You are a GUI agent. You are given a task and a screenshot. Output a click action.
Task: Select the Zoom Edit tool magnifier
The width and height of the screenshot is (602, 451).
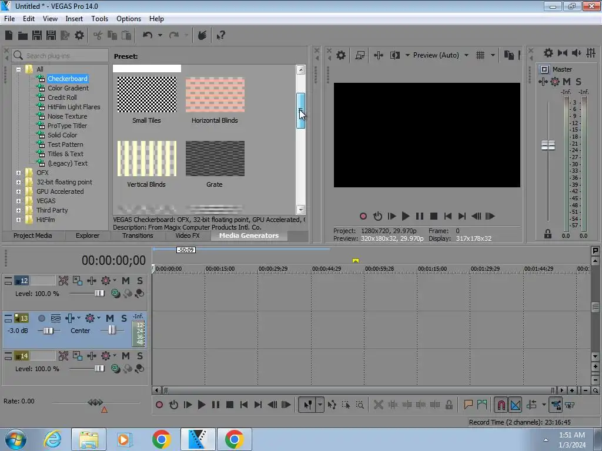coord(360,405)
